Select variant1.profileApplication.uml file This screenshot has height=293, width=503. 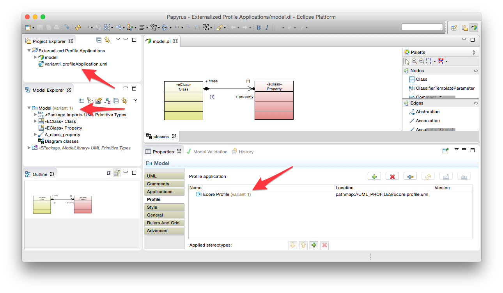click(76, 64)
